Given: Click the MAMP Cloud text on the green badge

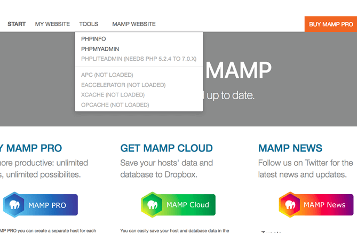Looking at the screenshot, I should pyautogui.click(x=187, y=205).
